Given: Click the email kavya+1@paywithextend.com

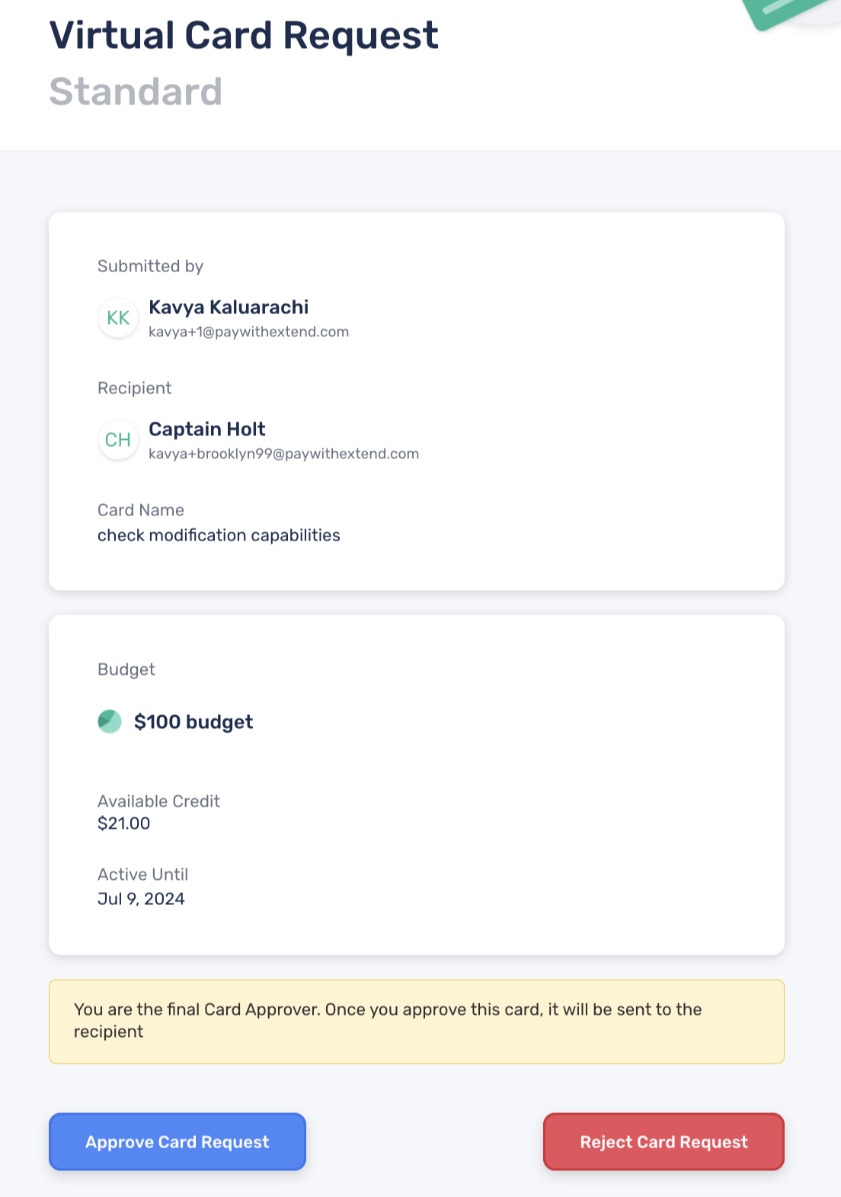Looking at the screenshot, I should 248,332.
